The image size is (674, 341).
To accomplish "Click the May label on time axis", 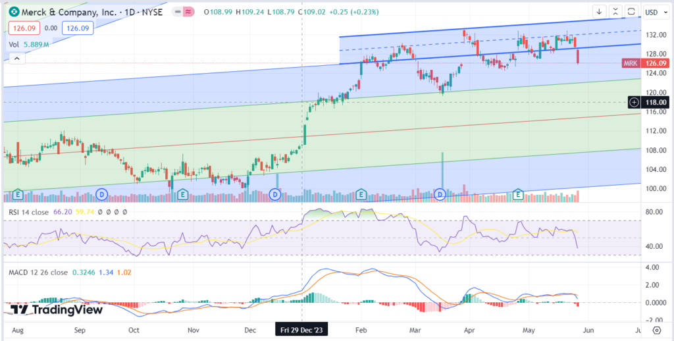I will click(529, 330).
